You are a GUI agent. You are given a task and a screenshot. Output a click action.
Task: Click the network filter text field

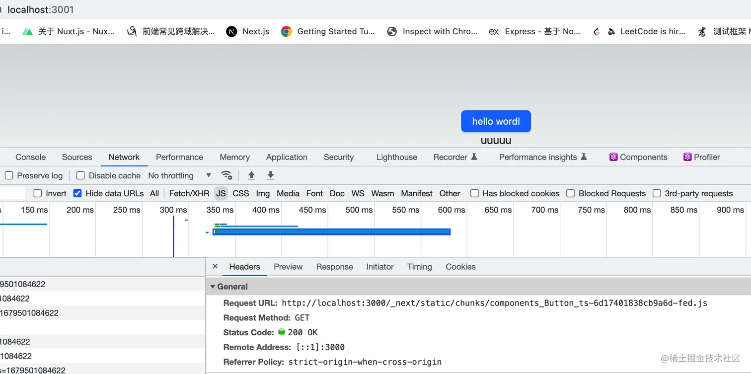coord(12,193)
